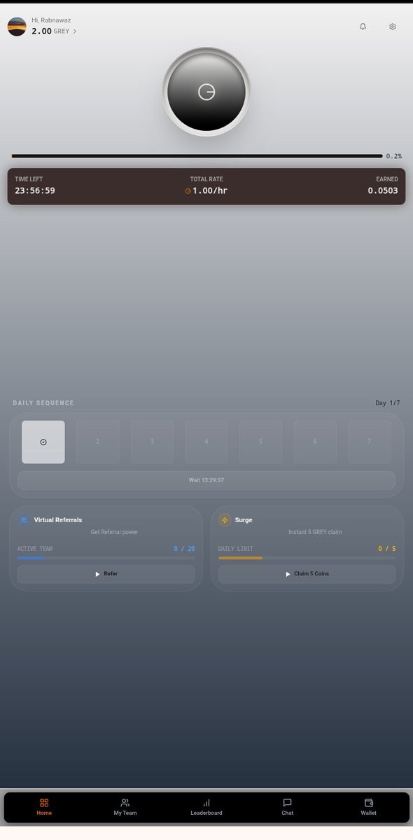Open My Team tab

point(125,807)
